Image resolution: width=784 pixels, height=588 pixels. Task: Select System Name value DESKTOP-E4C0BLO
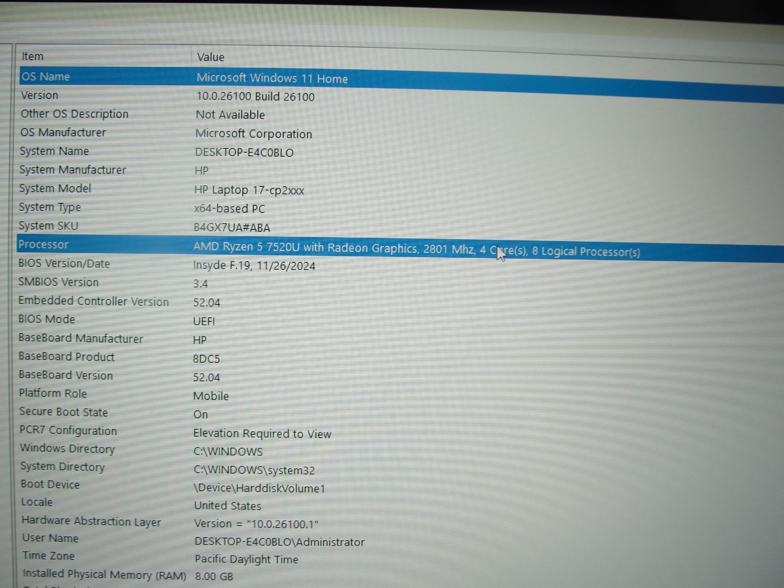point(244,152)
